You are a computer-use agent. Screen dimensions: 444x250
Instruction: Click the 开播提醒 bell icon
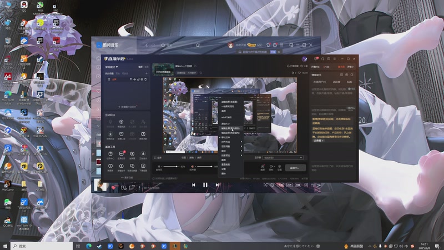coord(288,66)
